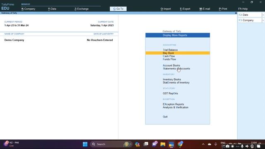This screenshot has height=149, width=265.
Task: Select Trial Balance report
Action: [170, 50]
